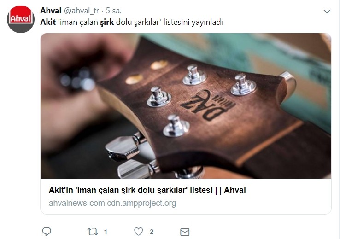Click the DAZ logo on guitar image

(x=208, y=105)
